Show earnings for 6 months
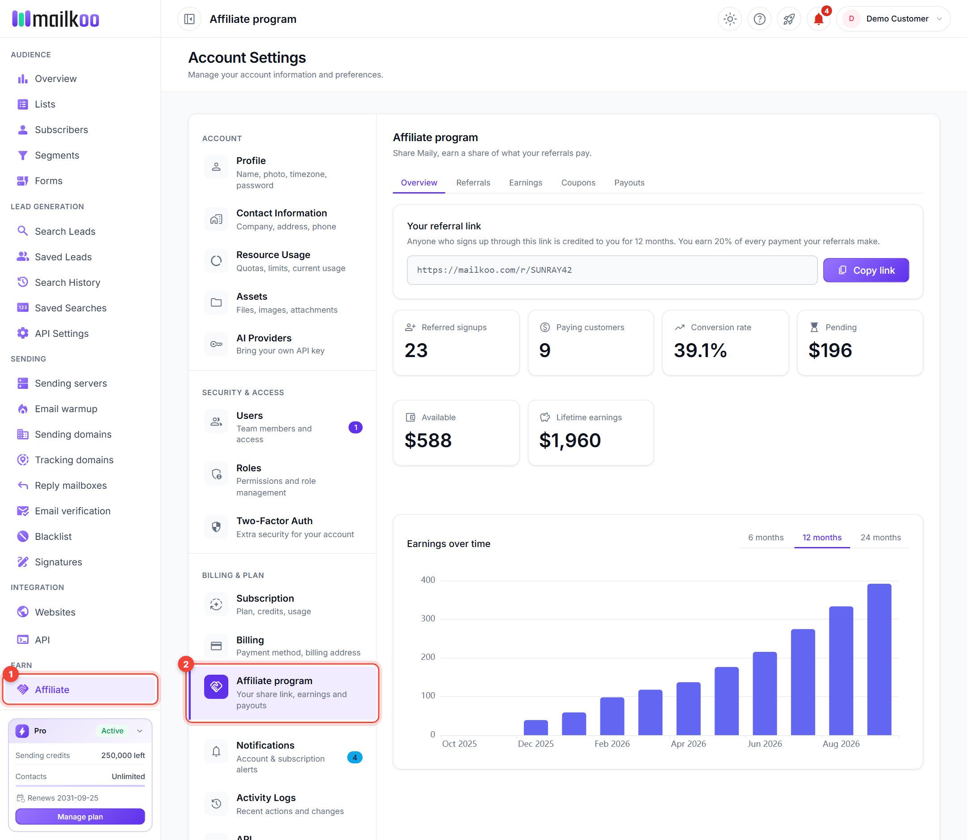967x840 pixels. tap(766, 538)
